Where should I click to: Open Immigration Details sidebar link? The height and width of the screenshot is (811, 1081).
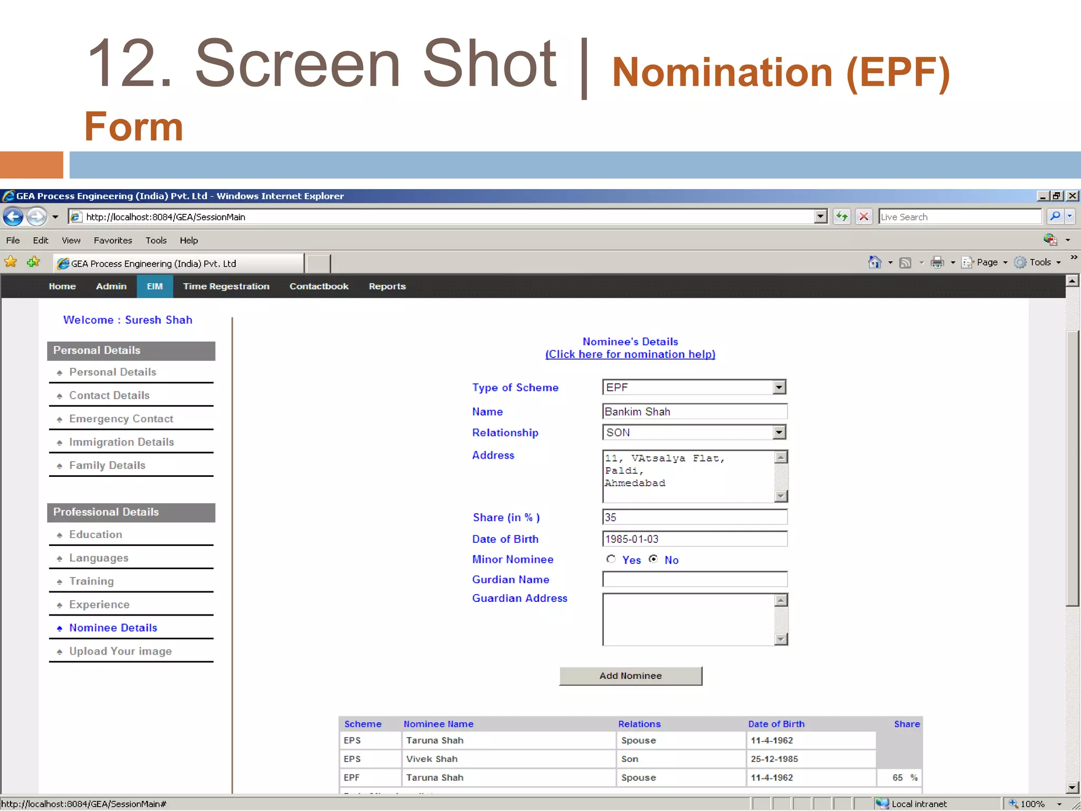(x=121, y=442)
